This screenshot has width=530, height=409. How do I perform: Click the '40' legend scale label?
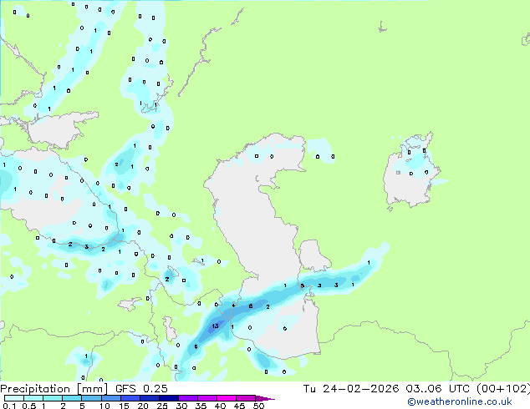[220, 406]
